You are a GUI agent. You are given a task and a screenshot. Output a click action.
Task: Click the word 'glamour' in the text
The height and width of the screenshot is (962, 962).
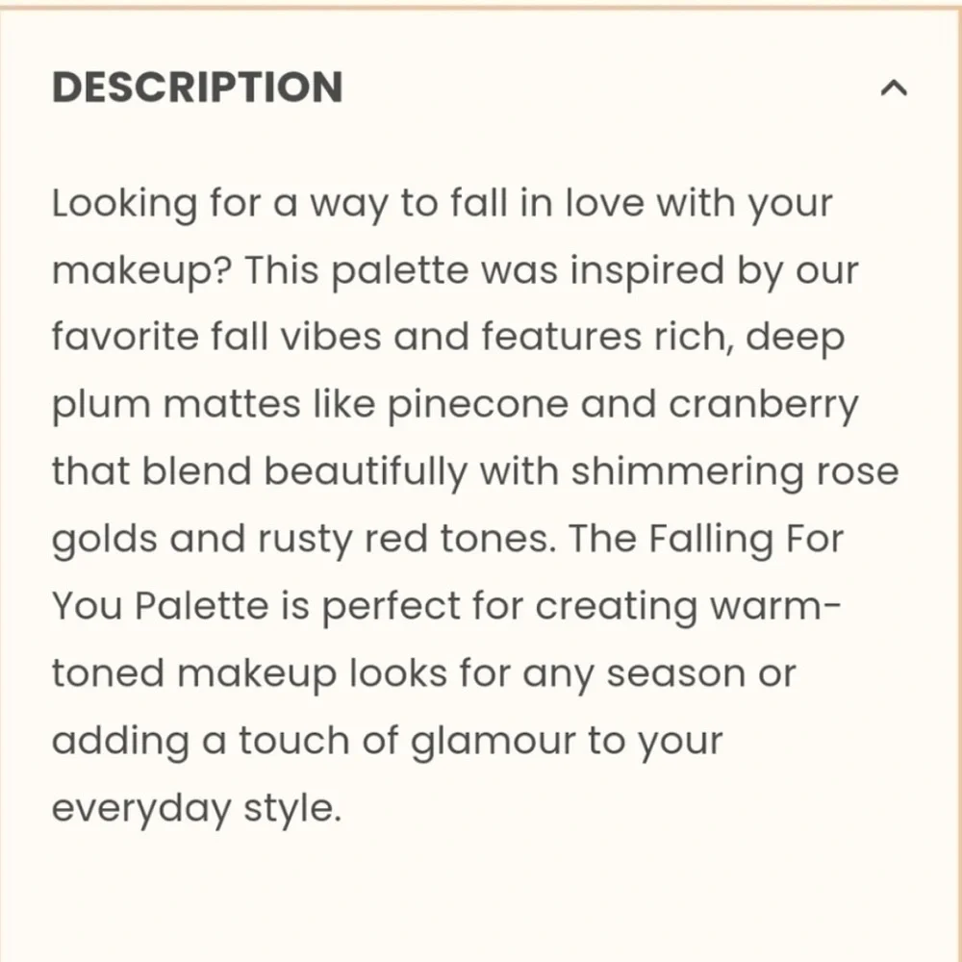click(x=493, y=742)
